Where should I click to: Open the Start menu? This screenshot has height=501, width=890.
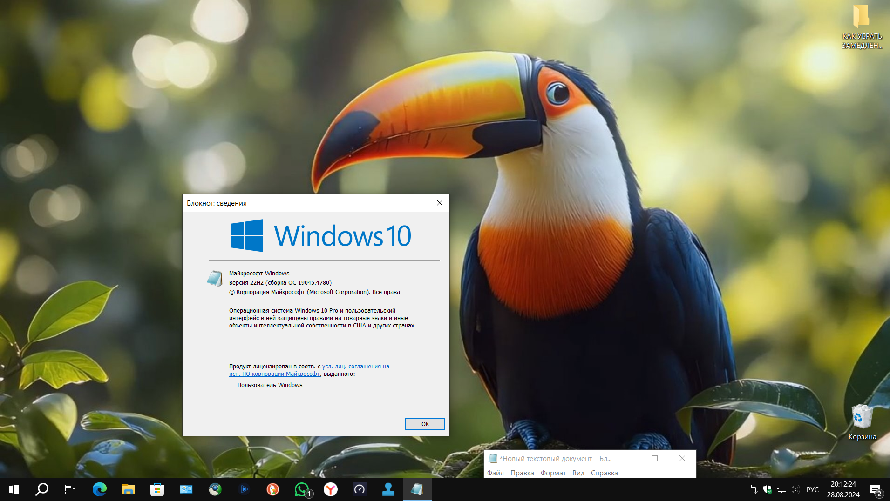click(x=14, y=489)
